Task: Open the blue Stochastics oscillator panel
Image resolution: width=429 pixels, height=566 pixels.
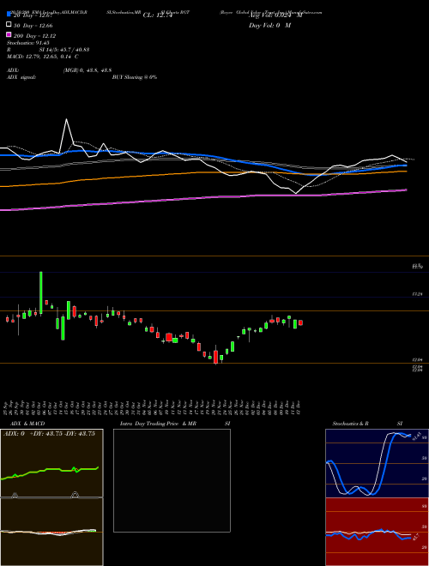Action: point(377,463)
